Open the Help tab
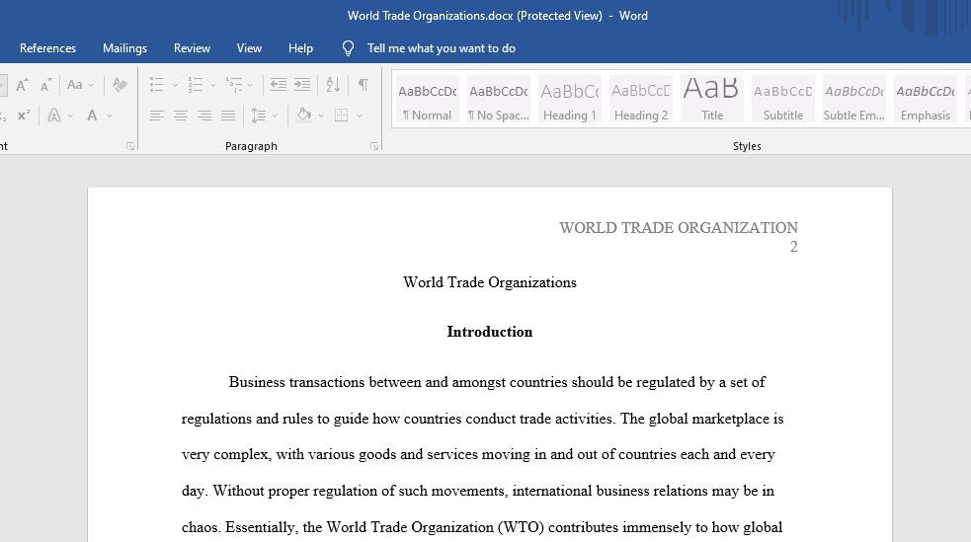This screenshot has height=542, width=971. (x=300, y=48)
